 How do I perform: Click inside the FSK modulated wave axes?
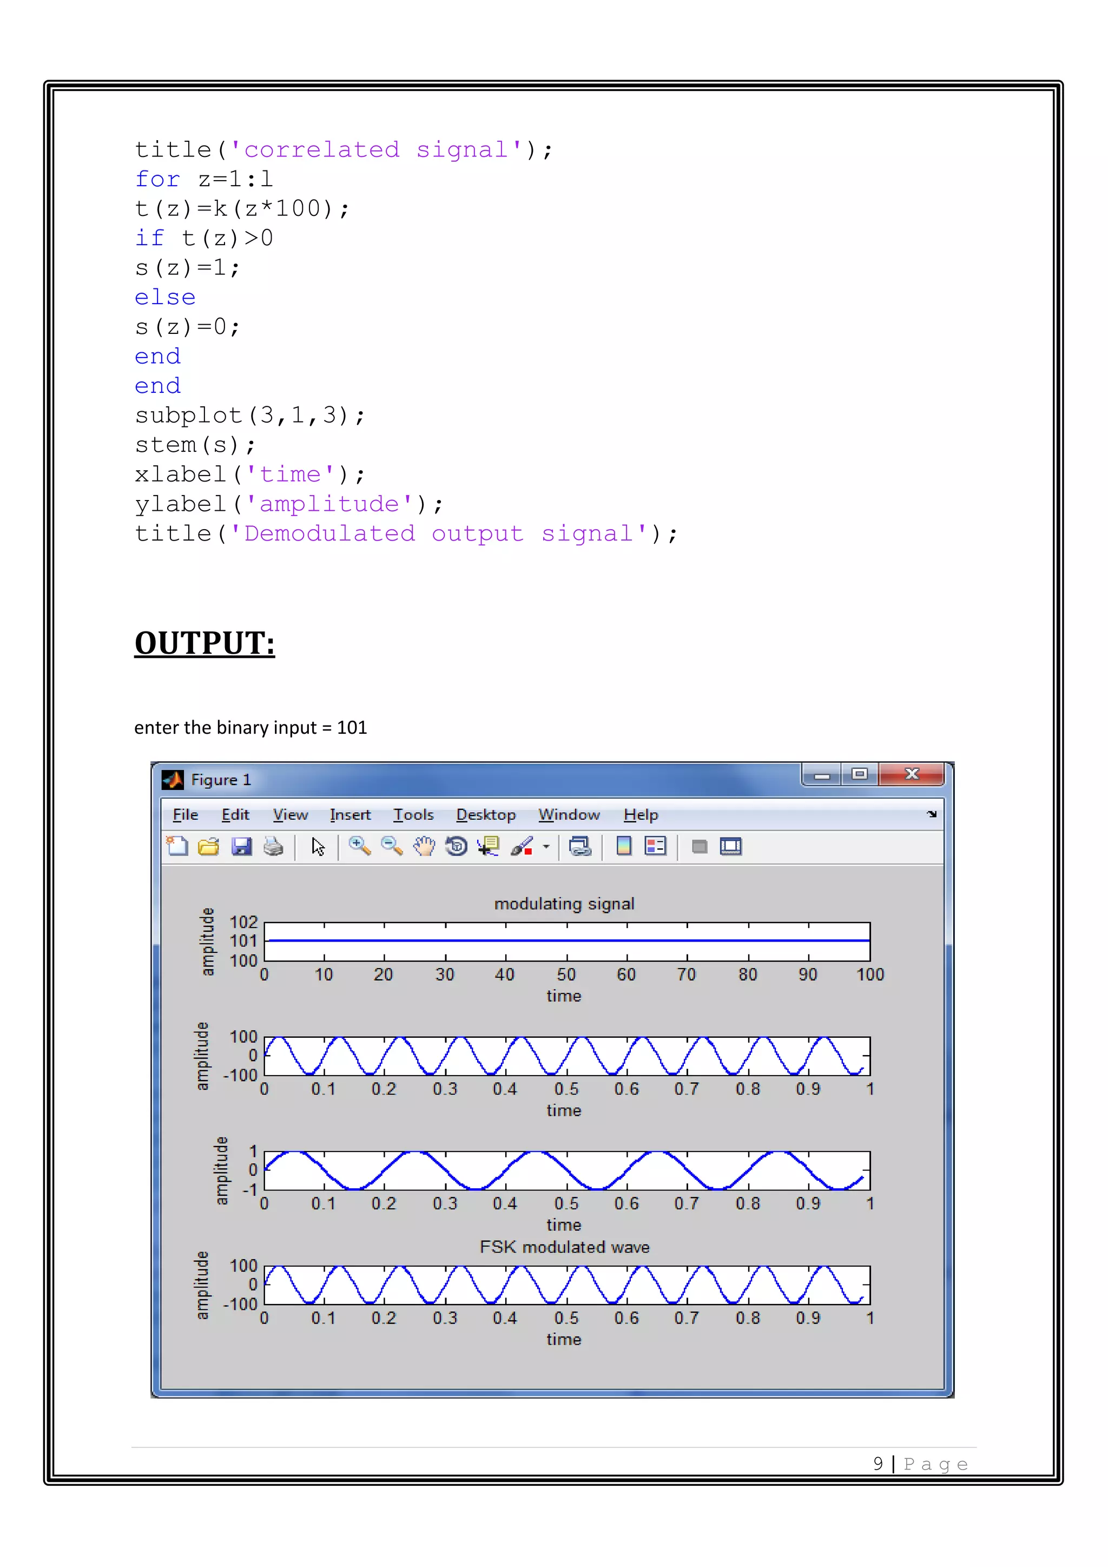[567, 1285]
